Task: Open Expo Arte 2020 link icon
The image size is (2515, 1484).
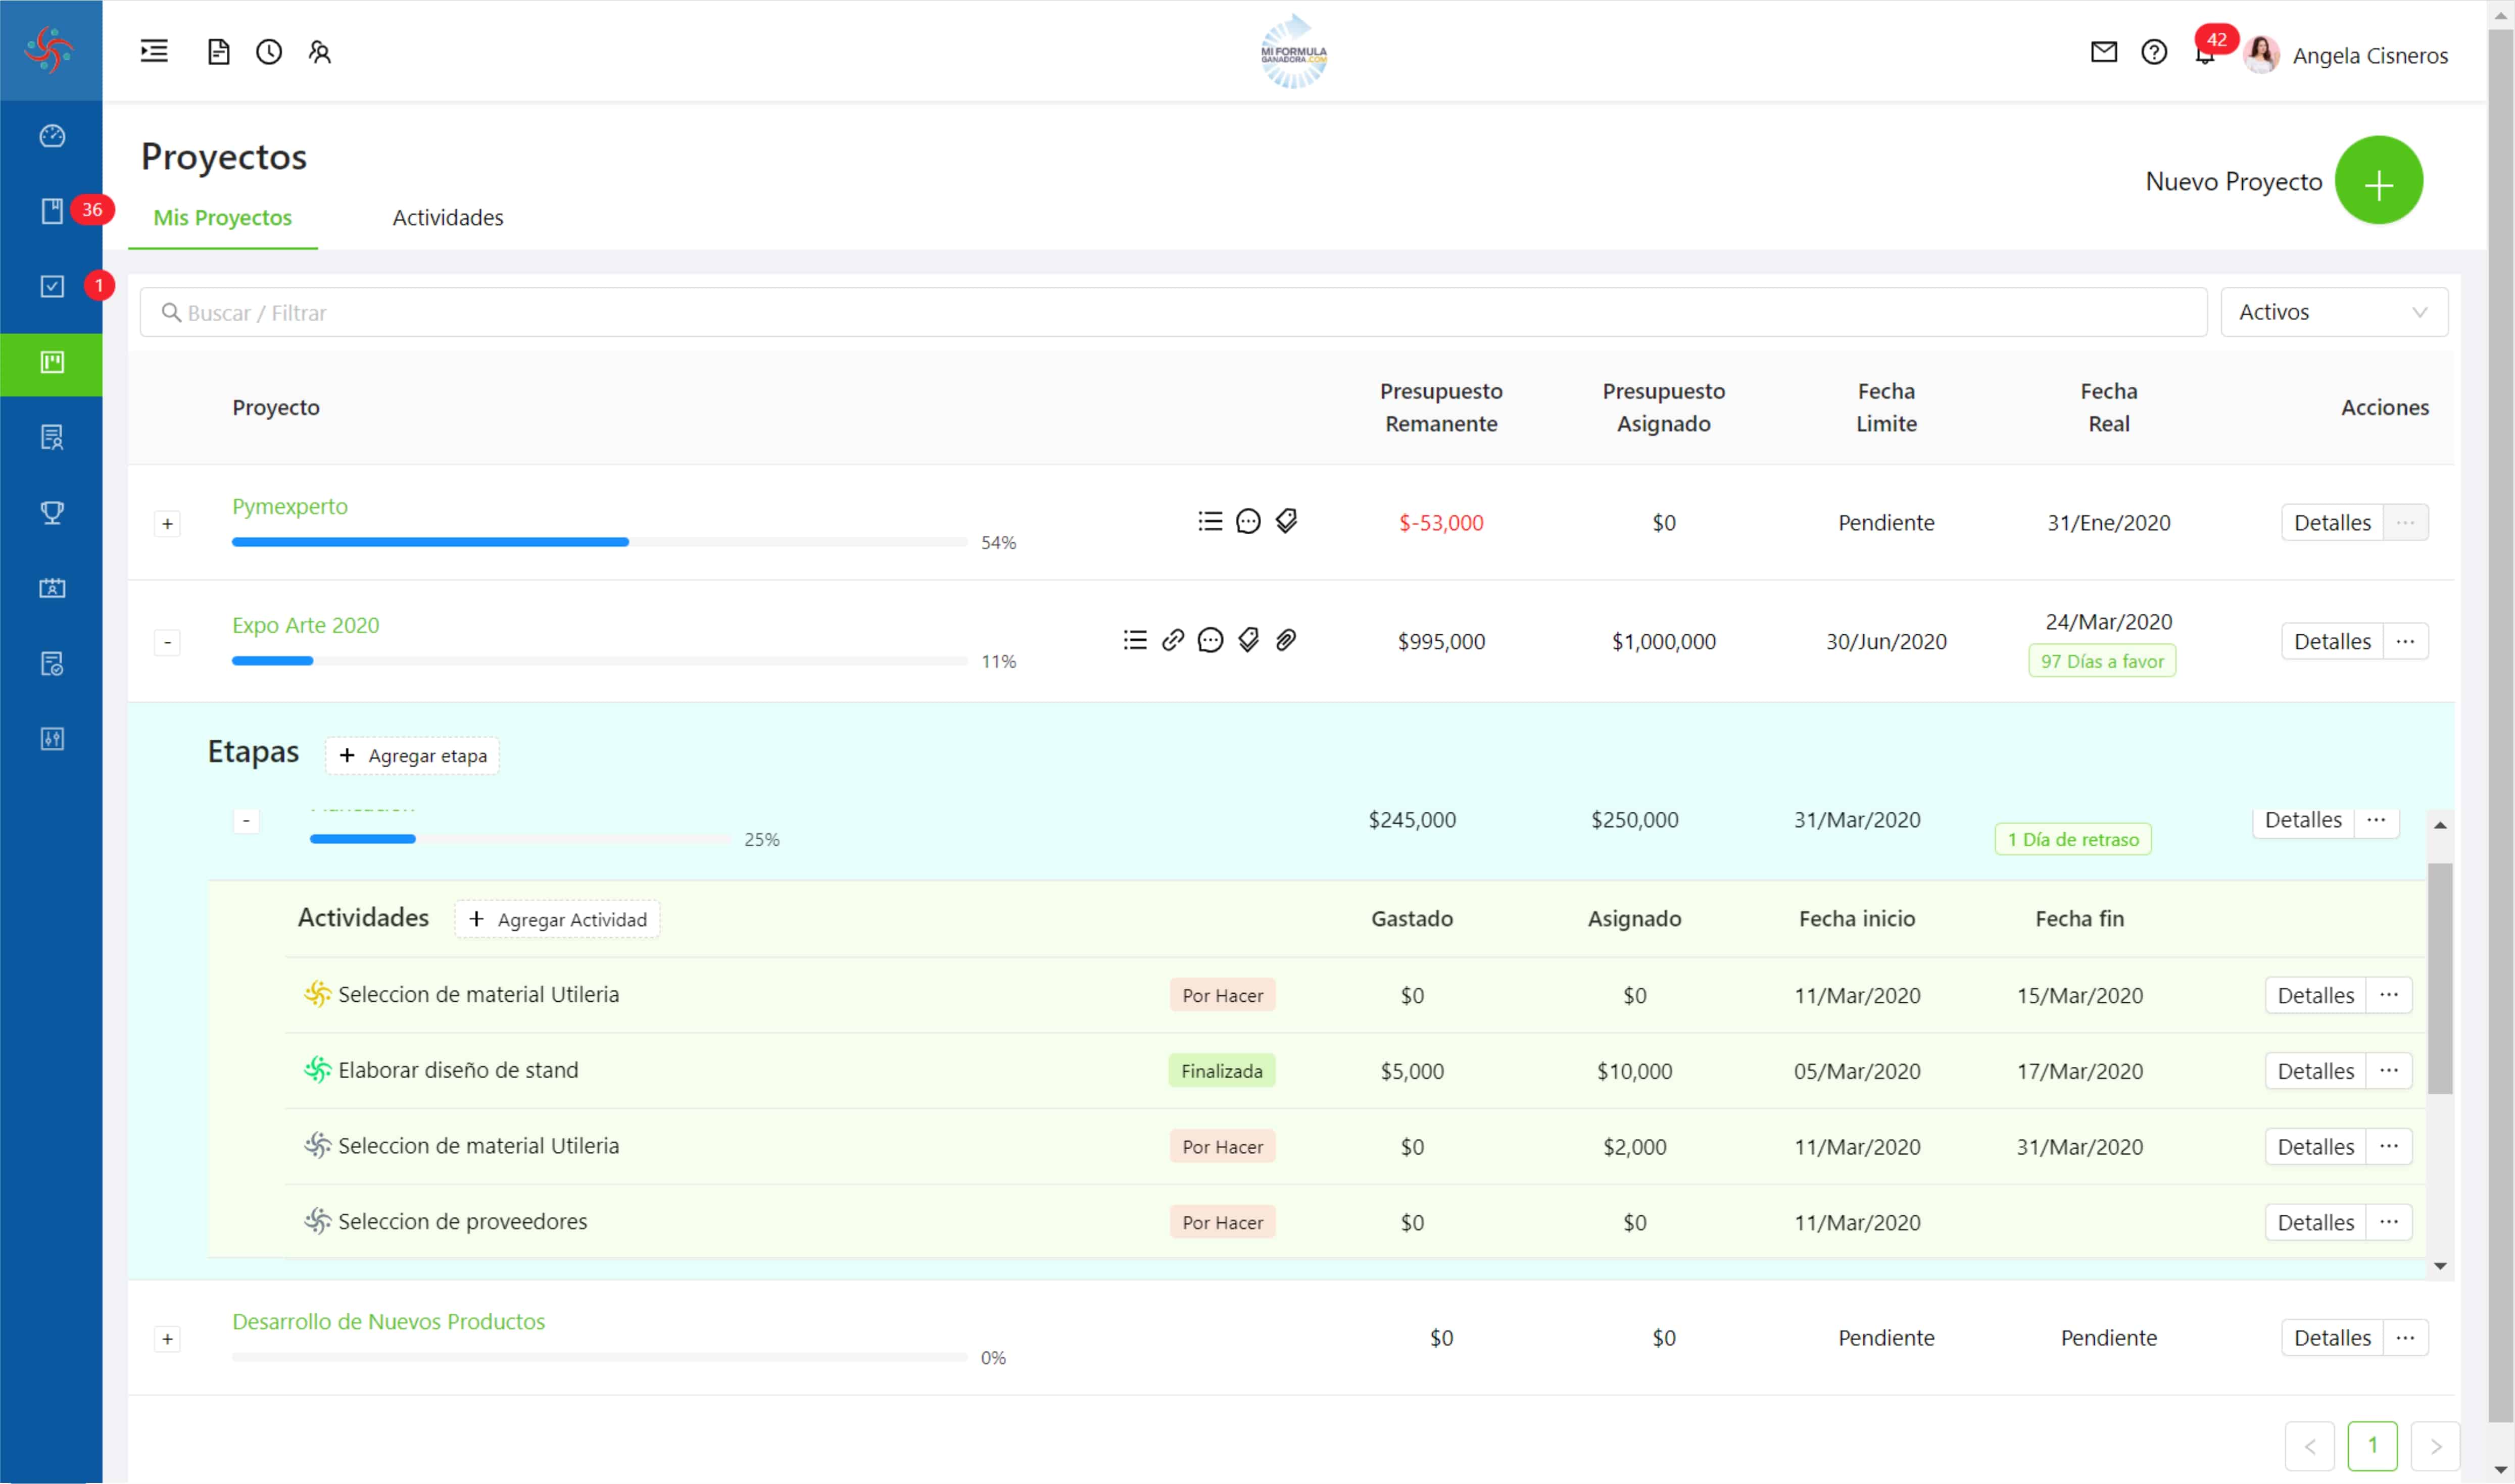Action: pyautogui.click(x=1173, y=640)
